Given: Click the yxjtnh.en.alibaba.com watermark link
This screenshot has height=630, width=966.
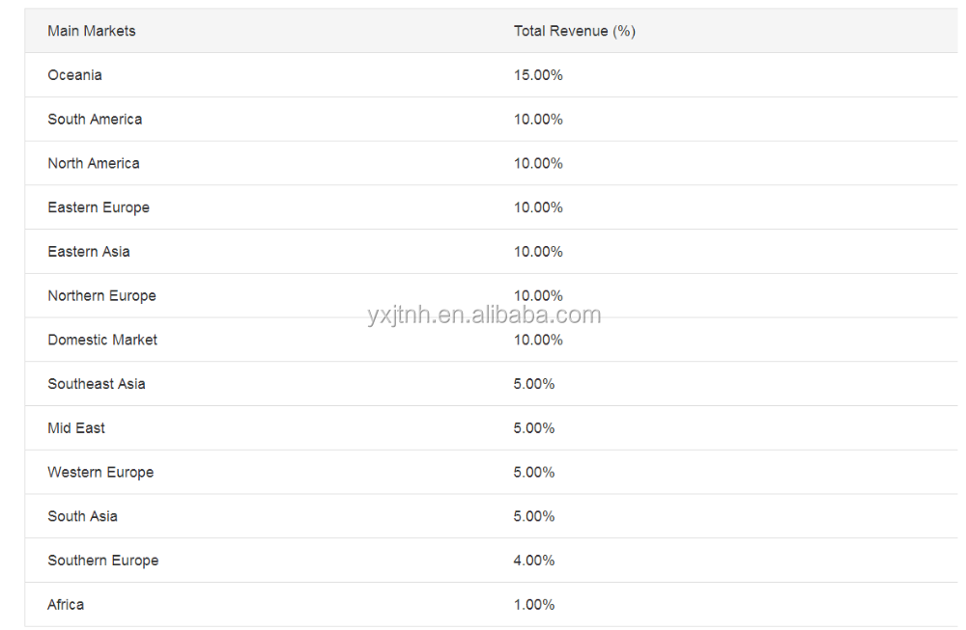Looking at the screenshot, I should click(484, 315).
